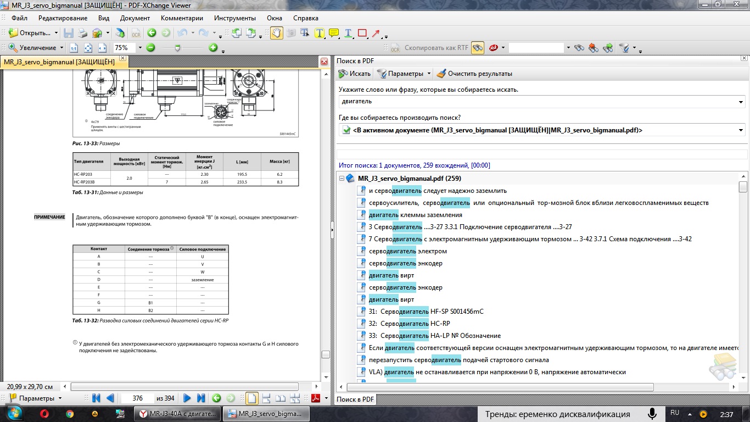Click the zoom slider handle
The height and width of the screenshot is (422, 750).
point(177,48)
